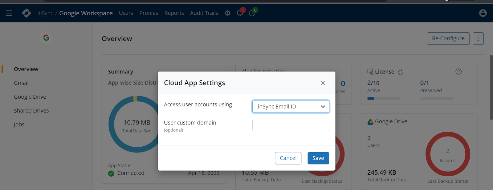Click the User custom domain field
Viewport: 493px width, 190px height.
click(291, 125)
